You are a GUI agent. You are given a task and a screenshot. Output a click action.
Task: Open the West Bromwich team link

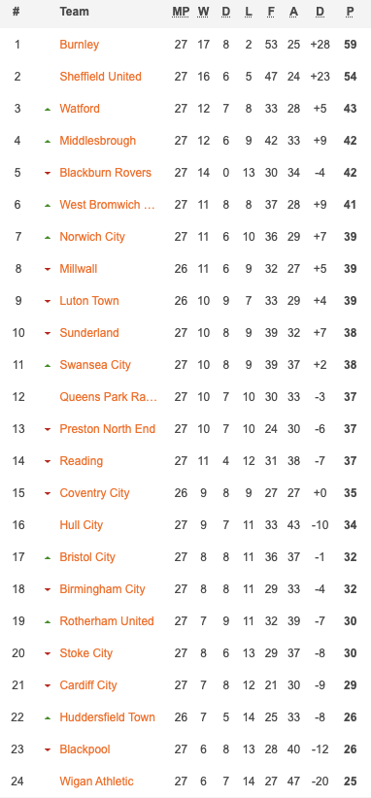tap(108, 205)
